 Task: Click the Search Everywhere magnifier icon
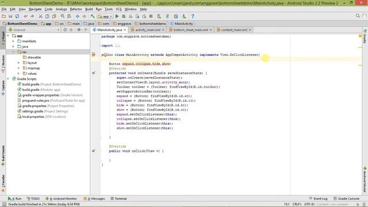tap(358, 16)
